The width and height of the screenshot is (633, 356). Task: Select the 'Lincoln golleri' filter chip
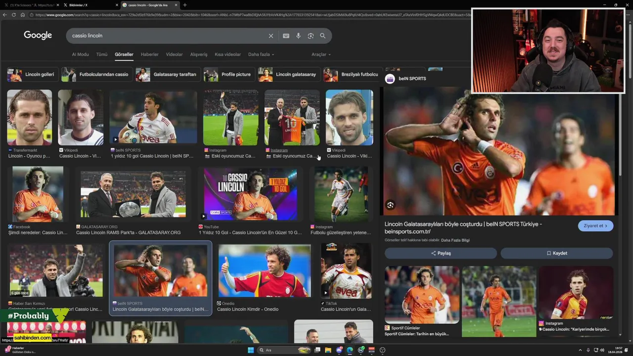pos(33,75)
